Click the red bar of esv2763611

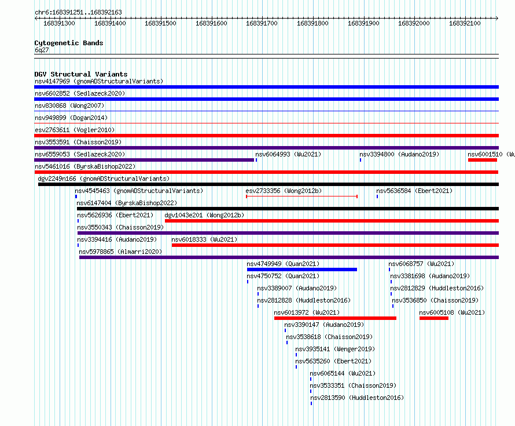coord(266,136)
